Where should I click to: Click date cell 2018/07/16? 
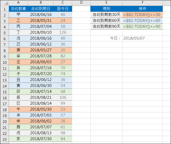41,68
